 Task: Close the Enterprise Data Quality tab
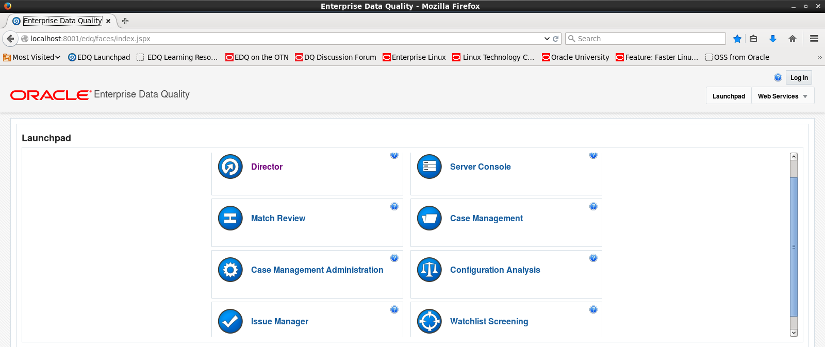click(x=108, y=21)
